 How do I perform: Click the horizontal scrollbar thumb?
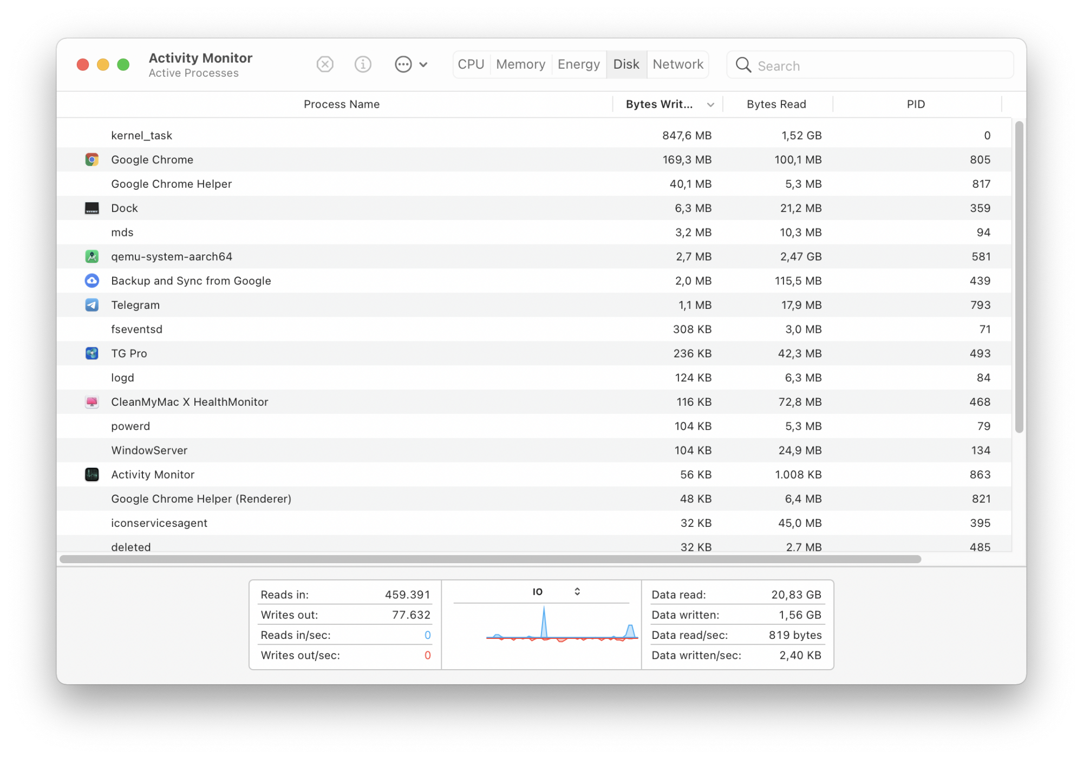pyautogui.click(x=490, y=559)
